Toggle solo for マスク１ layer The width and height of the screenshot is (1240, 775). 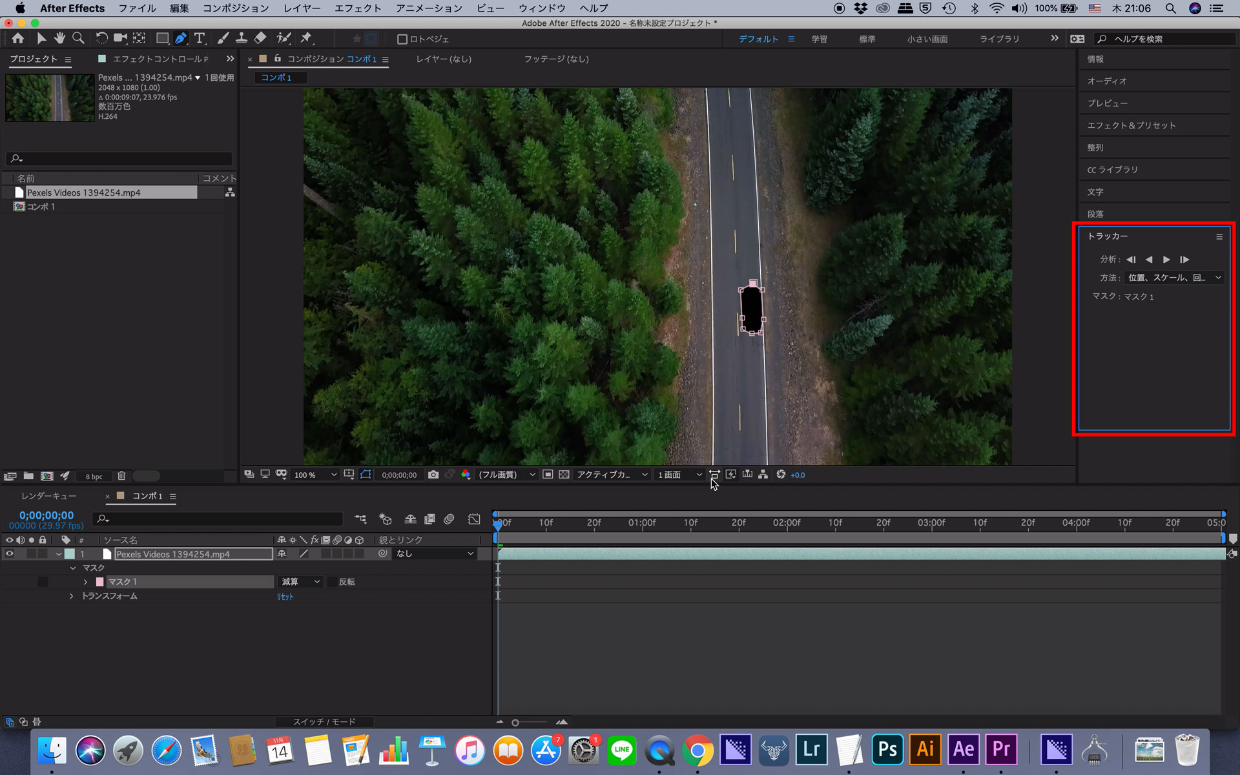pos(41,581)
